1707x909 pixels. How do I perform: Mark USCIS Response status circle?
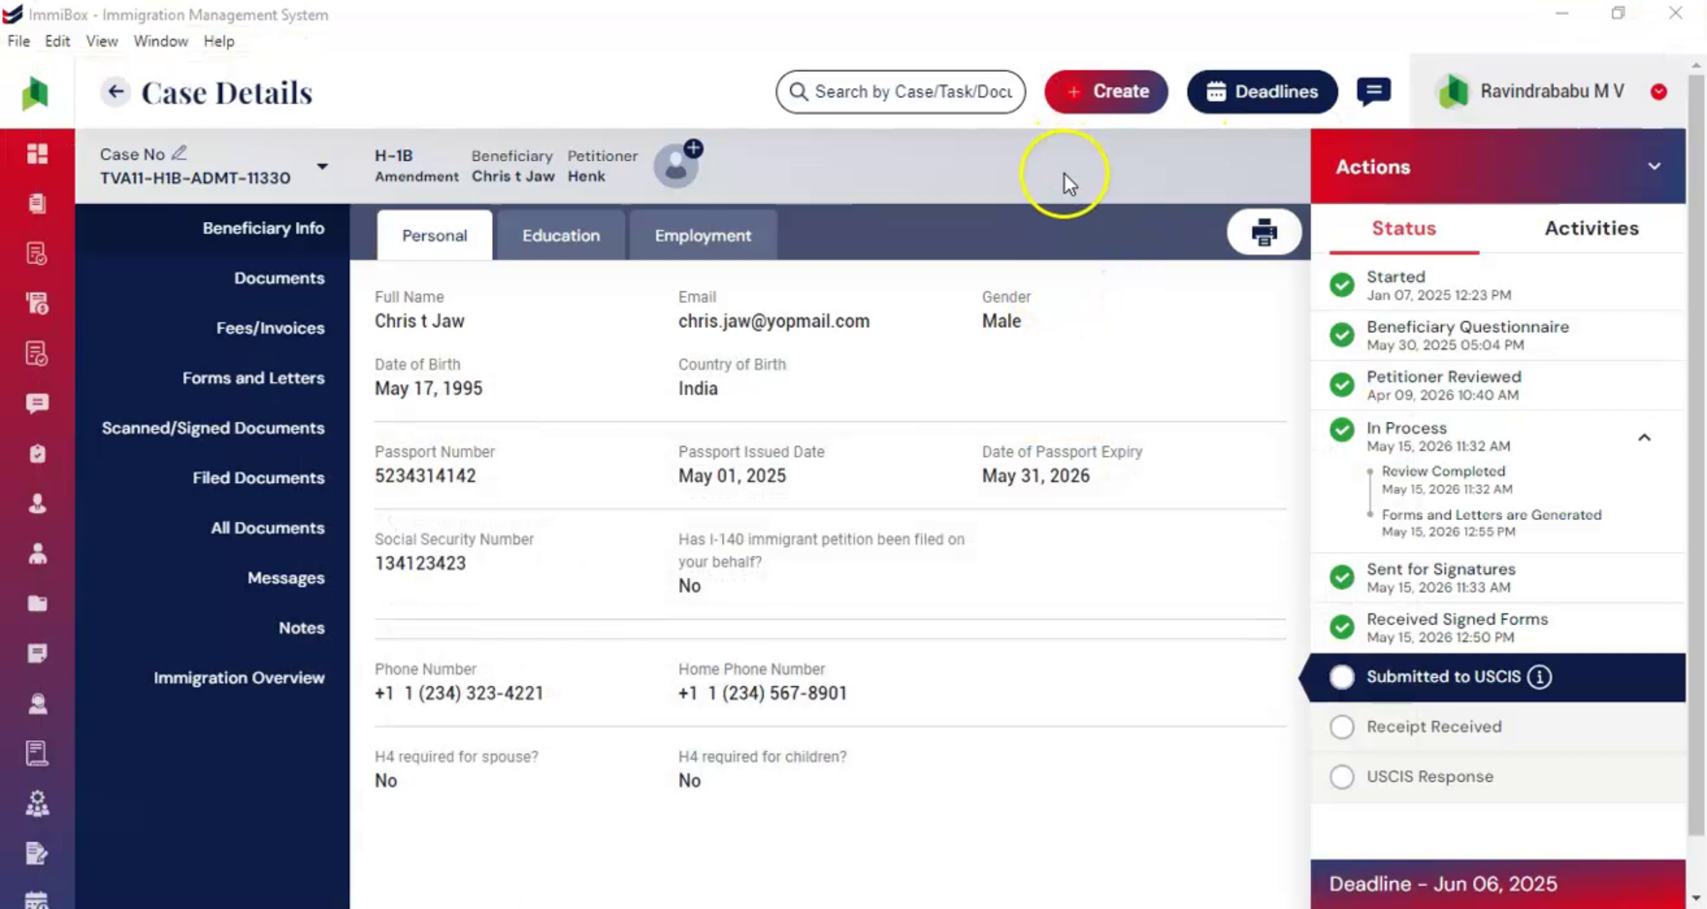pyautogui.click(x=1342, y=777)
